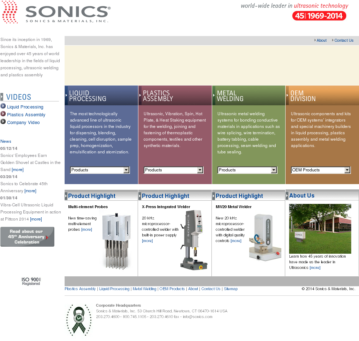Viewport: 359px width, 341px height.
Task: Click the 45th Anniversary Celebration button
Action: pos(27,237)
